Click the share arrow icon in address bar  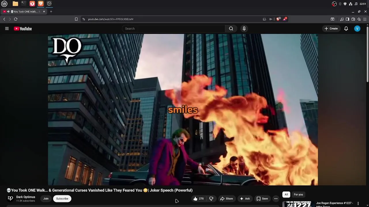coord(271,19)
